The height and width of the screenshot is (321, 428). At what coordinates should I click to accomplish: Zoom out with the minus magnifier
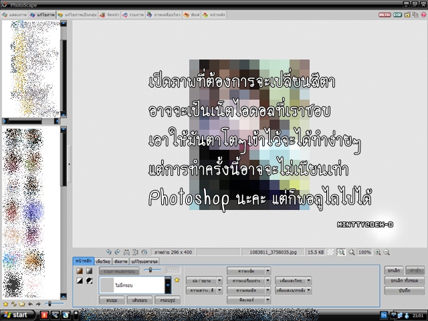(x=387, y=252)
